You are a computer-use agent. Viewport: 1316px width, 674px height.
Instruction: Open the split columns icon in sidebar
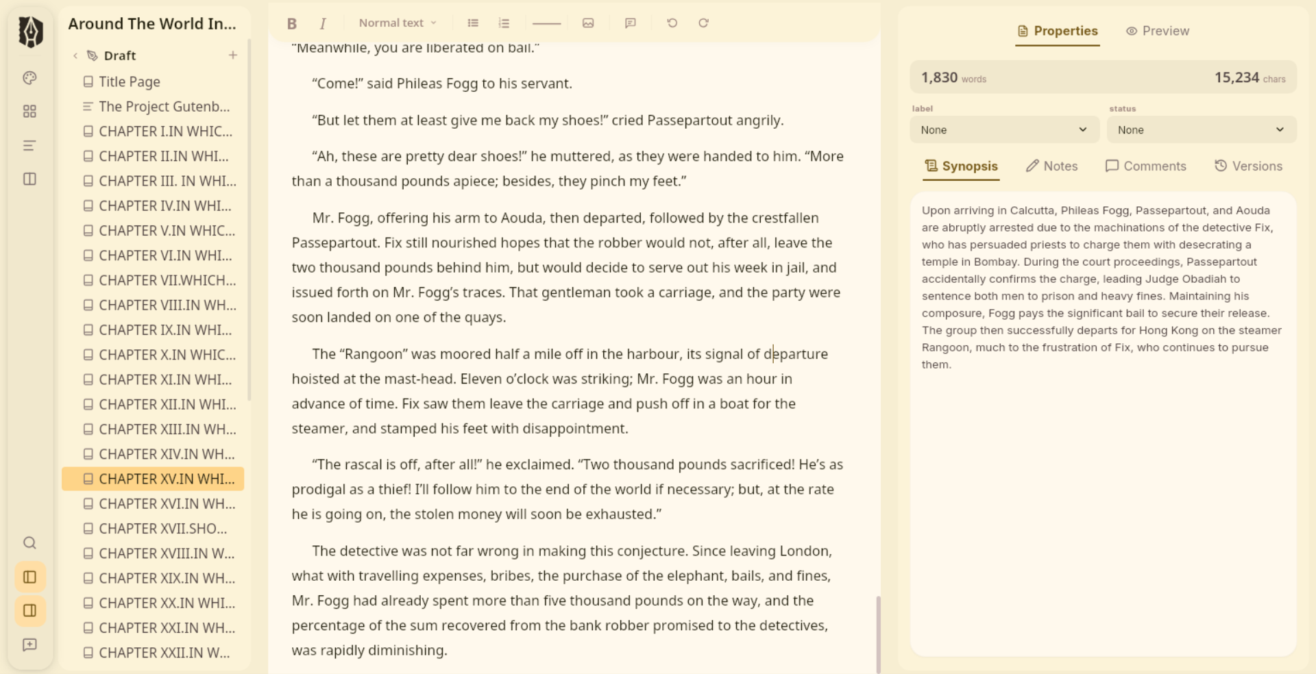tap(29, 179)
